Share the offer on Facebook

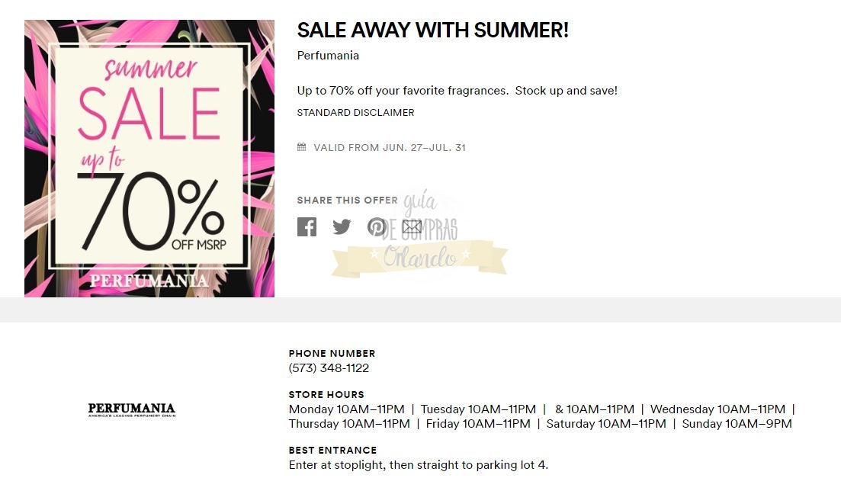click(307, 226)
